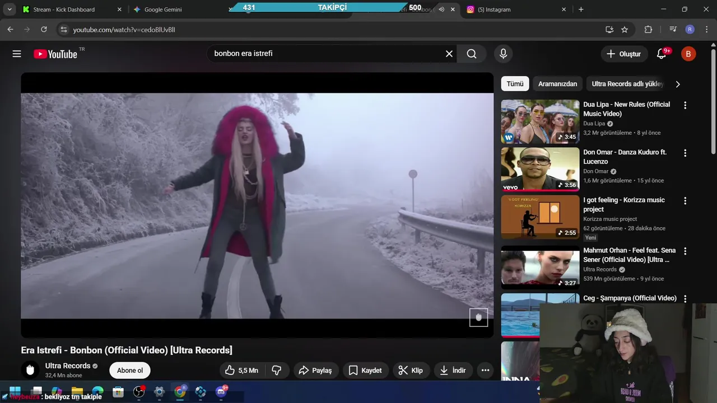717x403 pixels.
Task: Close the Stream - Kick Dashboard tab
Action: (119, 10)
